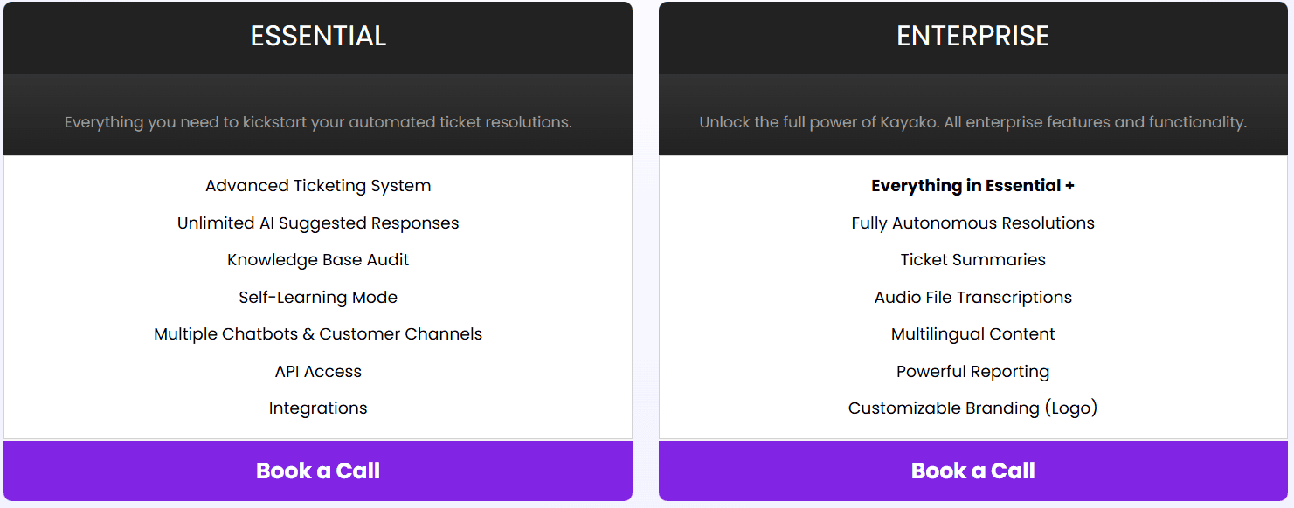Click Book a Call under Enterprise plan
Screen dimensions: 1294x508
pyautogui.click(x=972, y=470)
